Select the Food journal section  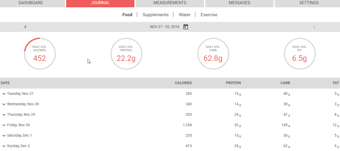[127, 15]
